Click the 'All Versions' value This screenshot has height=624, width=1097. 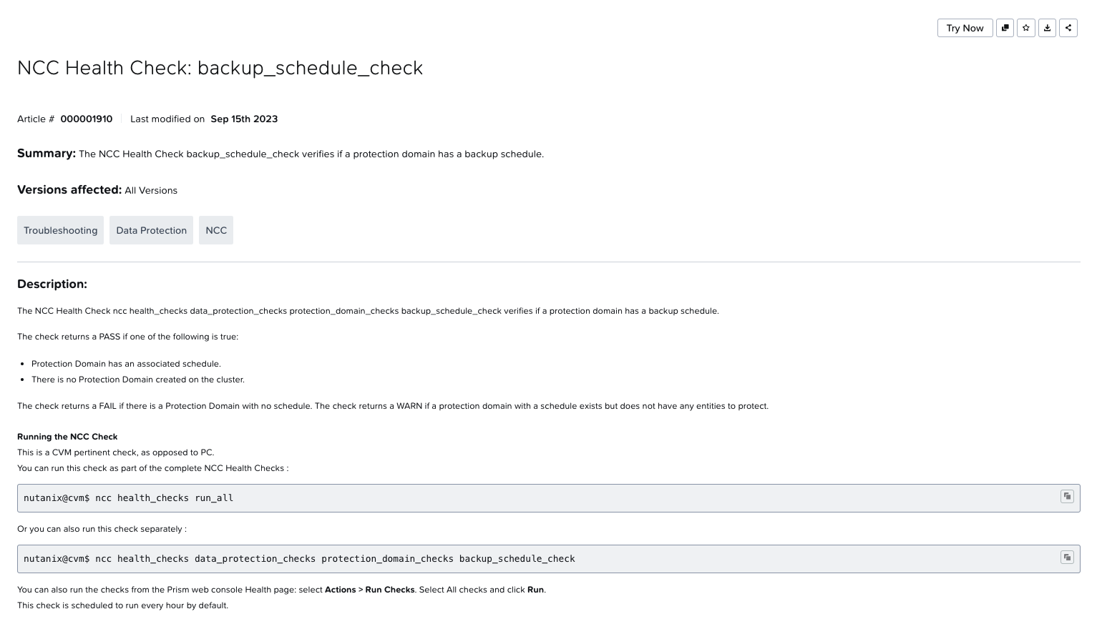(x=151, y=190)
